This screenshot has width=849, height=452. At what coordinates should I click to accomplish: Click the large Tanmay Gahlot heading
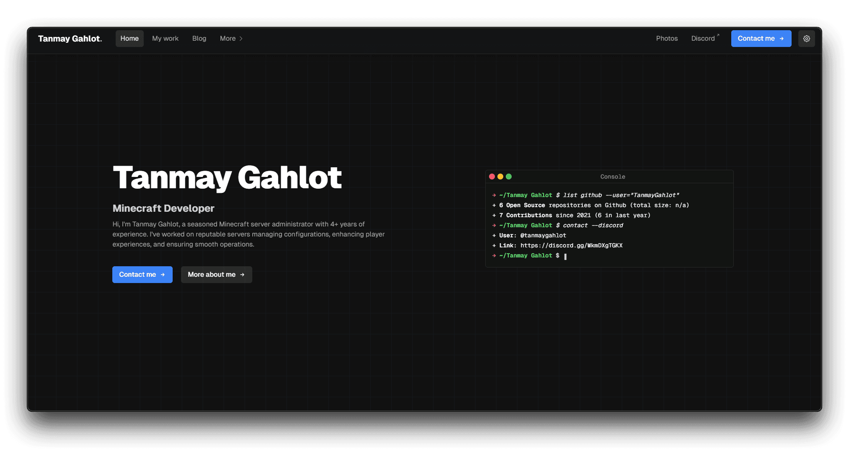point(227,178)
